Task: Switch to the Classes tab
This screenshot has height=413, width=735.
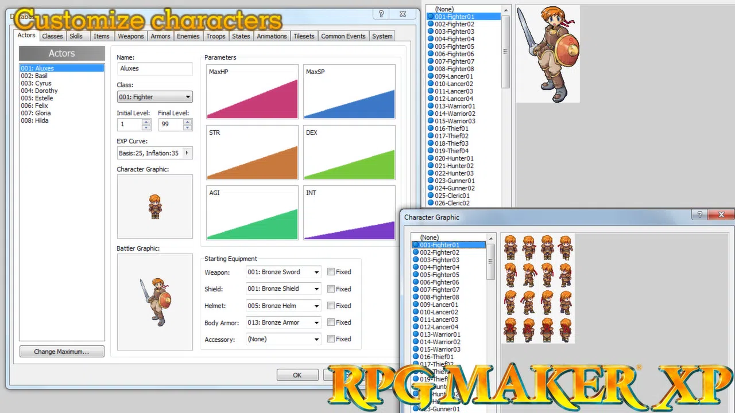Action: click(x=52, y=36)
